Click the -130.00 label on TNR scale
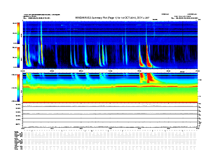The width and height of the screenshot is (213, 165). point(14,75)
